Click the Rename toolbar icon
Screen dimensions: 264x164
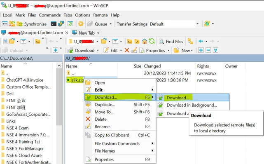tap(134, 50)
